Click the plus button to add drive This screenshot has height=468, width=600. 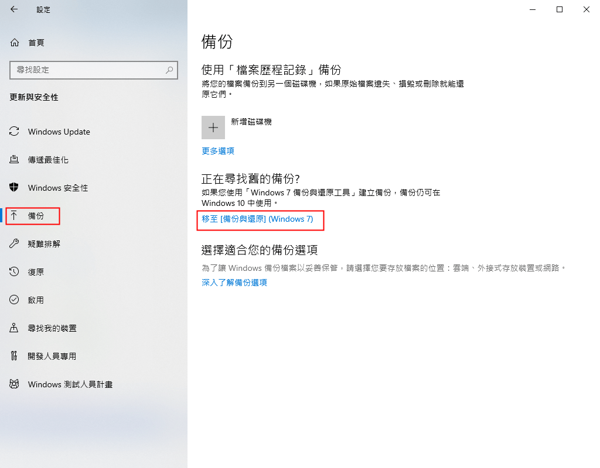213,128
